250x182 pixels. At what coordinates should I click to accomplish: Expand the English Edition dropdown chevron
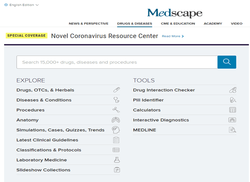click(37, 5)
